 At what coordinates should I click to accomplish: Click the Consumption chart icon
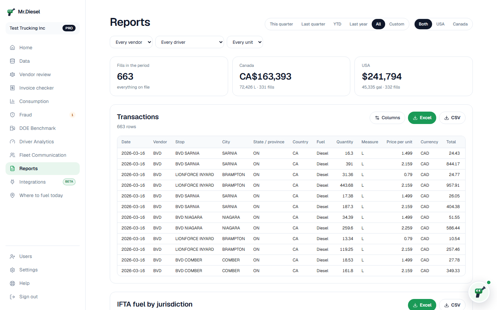click(12, 101)
